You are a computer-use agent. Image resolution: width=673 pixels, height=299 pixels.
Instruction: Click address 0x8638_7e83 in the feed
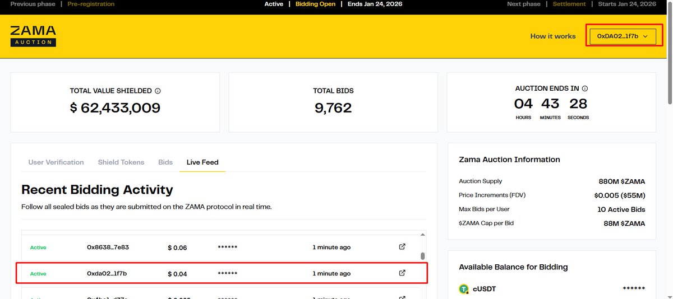[x=108, y=247]
